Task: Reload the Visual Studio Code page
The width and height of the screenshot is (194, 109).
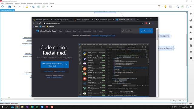Action: (40, 23)
